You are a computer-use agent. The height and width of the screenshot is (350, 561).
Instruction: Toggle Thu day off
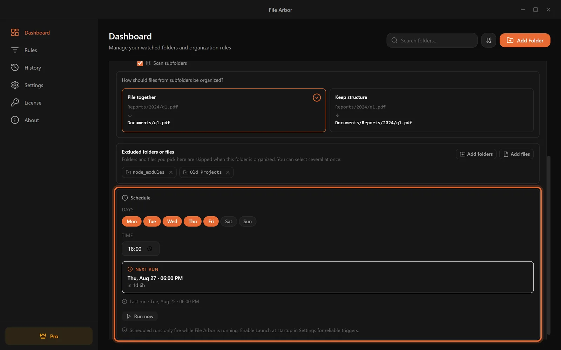pos(192,221)
